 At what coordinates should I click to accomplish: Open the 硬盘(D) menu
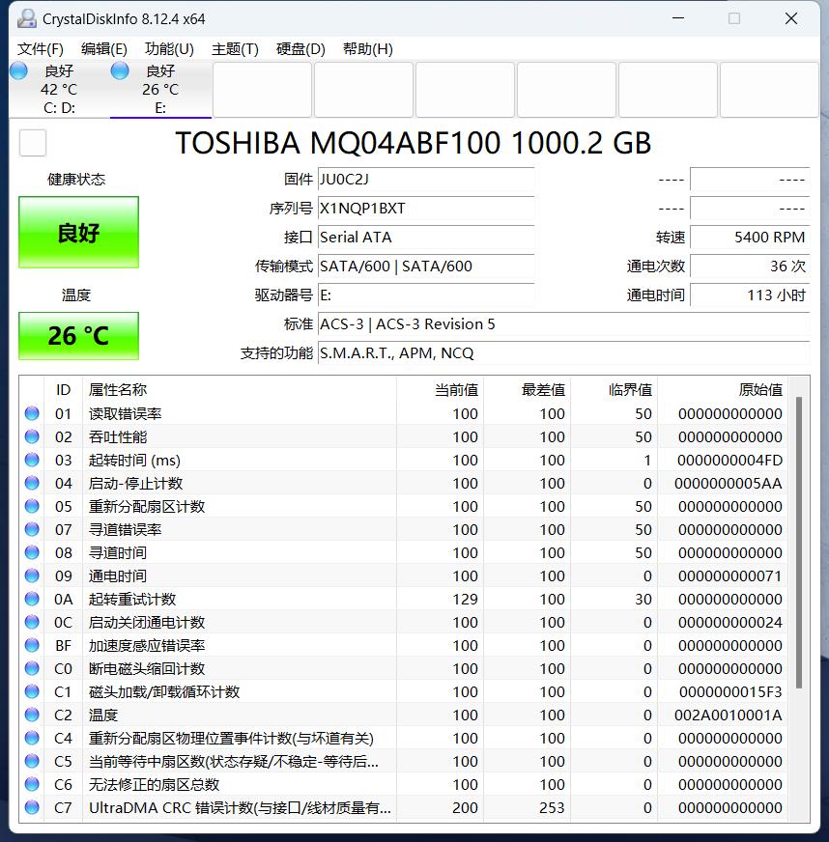click(299, 48)
